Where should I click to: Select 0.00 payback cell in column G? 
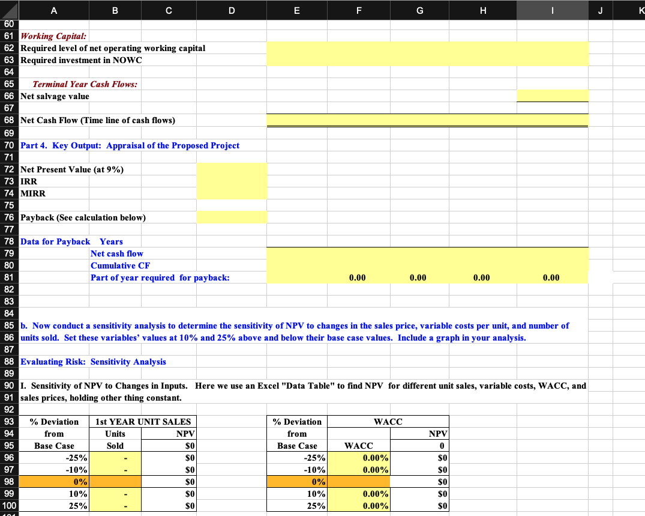[419, 278]
